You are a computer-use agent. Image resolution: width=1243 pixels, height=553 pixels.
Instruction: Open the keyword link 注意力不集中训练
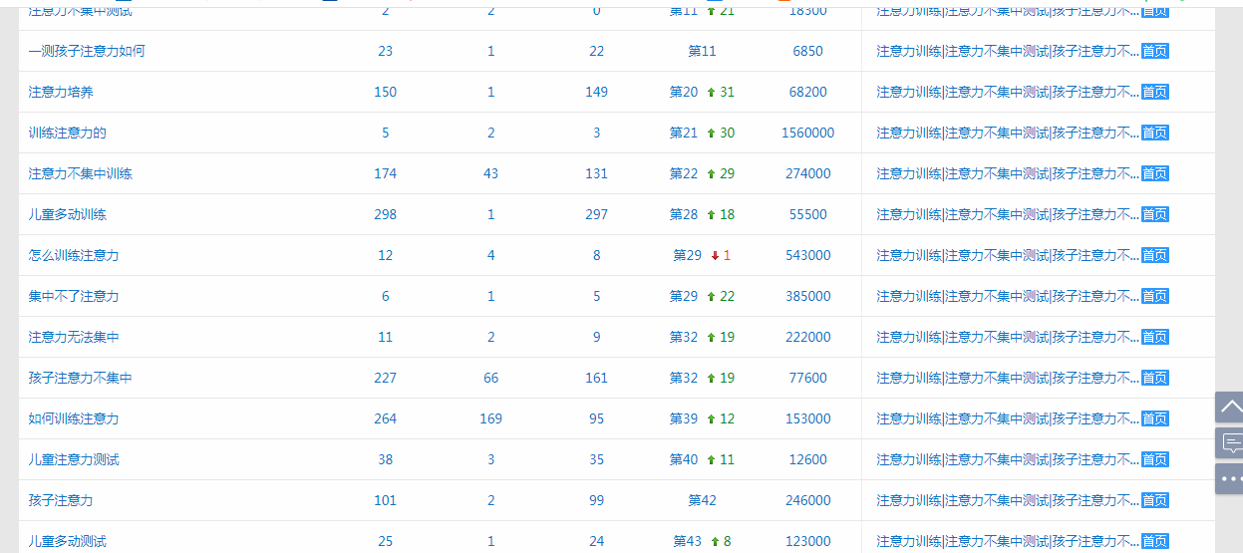[81, 173]
